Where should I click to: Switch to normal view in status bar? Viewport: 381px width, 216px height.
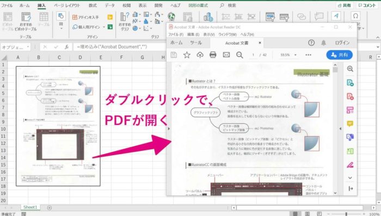coord(295,214)
